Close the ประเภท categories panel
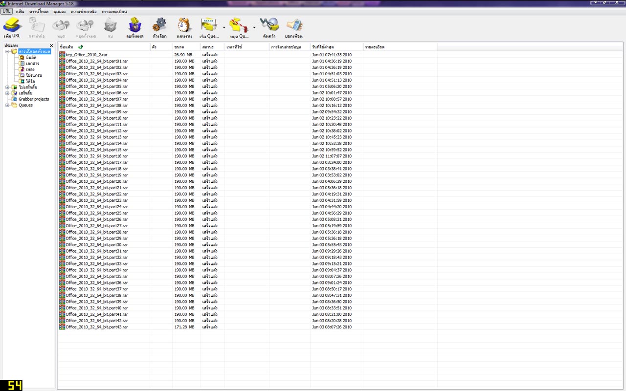626x391 pixels. pos(51,45)
